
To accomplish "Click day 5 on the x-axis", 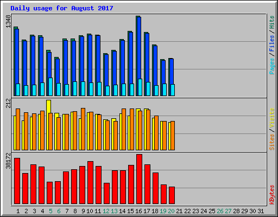I will click(50, 211).
